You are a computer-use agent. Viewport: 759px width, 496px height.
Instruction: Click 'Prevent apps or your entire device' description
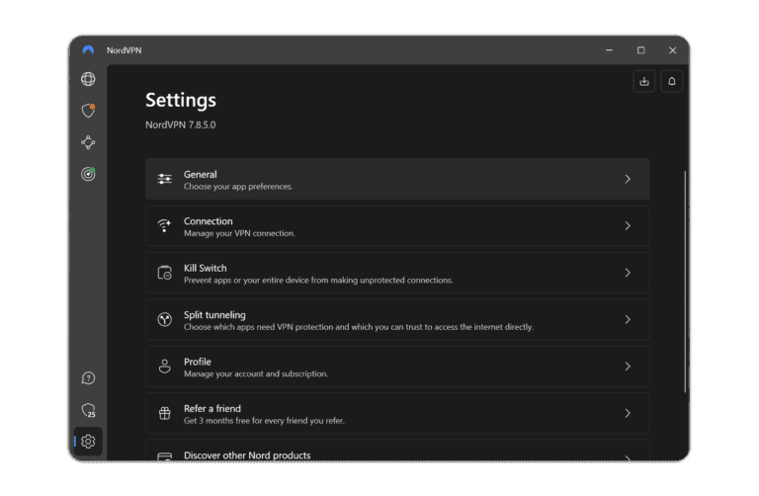click(318, 281)
